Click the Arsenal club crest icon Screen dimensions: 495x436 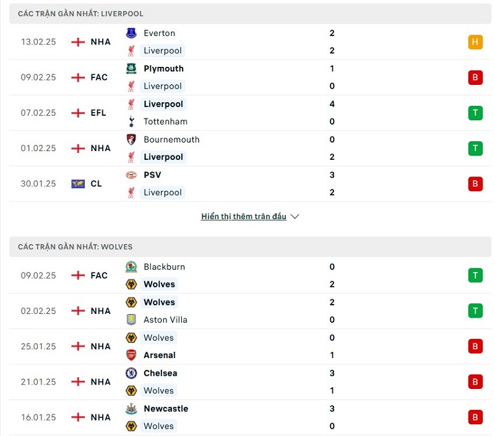pos(131,355)
